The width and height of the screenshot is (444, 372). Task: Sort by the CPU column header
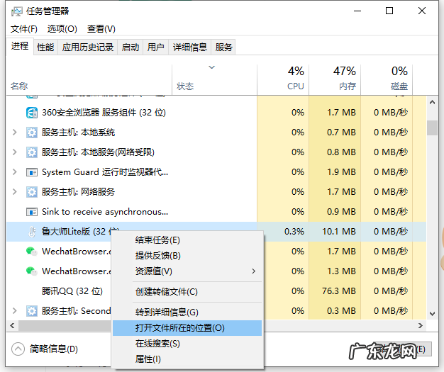pos(283,80)
